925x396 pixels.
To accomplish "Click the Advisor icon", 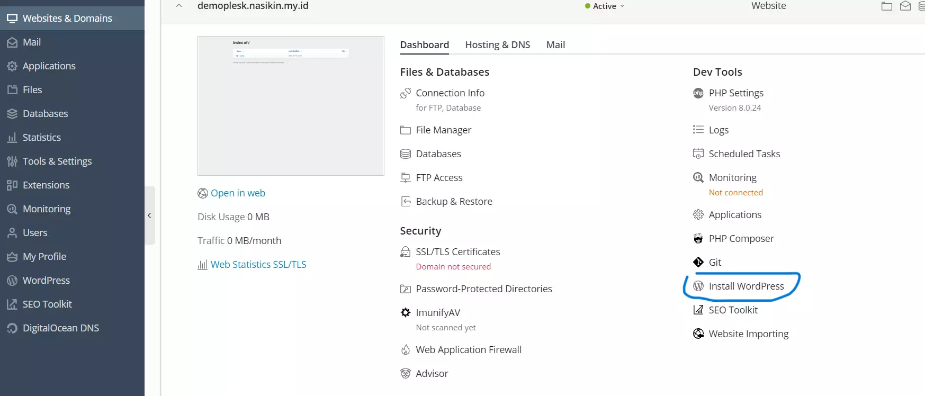I will [406, 374].
